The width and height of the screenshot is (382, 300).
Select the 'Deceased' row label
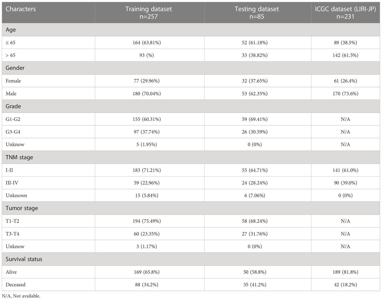click(16, 285)
